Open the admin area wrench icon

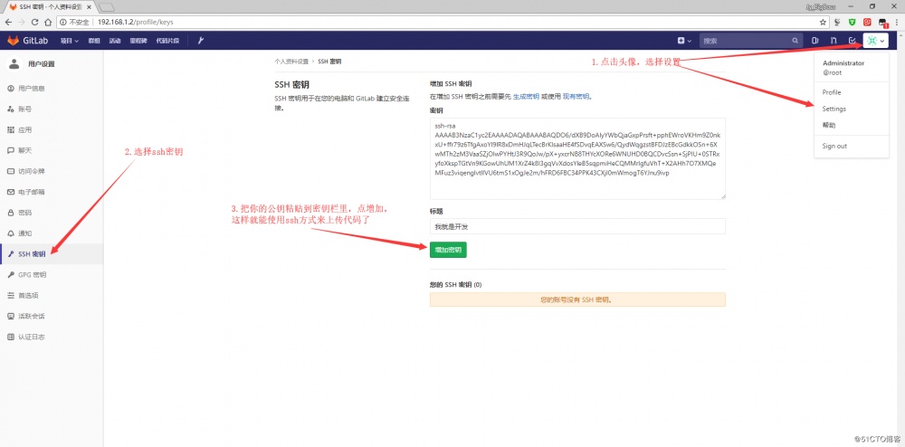(201, 41)
